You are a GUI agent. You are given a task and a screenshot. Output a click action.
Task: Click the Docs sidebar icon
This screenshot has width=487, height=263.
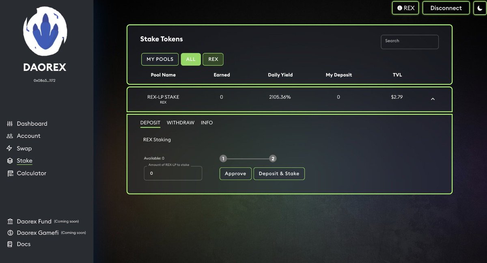pyautogui.click(x=10, y=244)
